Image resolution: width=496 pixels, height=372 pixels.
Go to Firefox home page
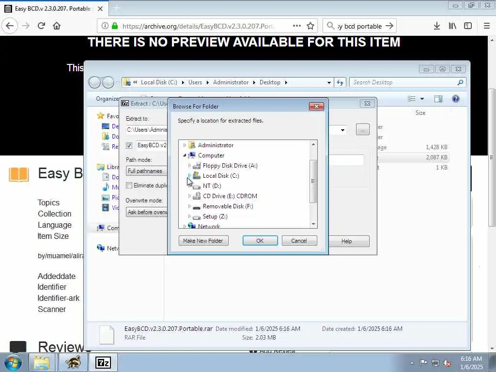[57, 26]
